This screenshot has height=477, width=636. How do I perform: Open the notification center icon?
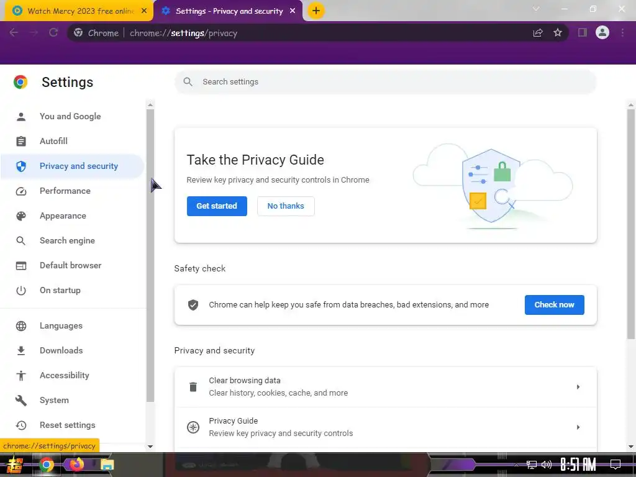tap(616, 464)
